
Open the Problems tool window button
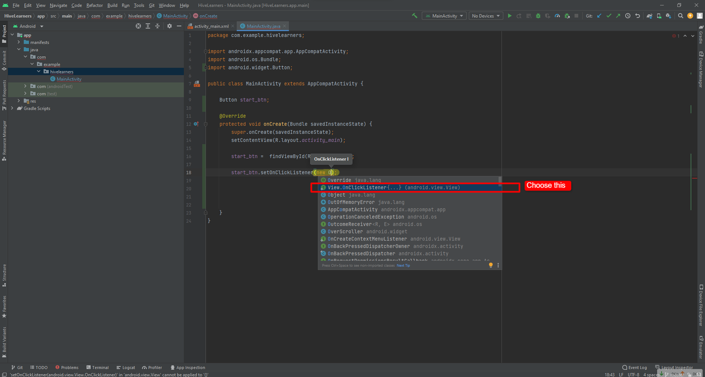point(67,368)
